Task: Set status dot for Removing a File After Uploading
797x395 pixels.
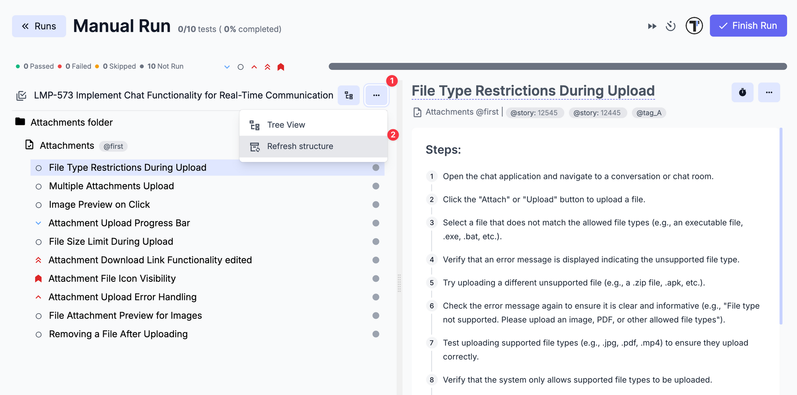Action: tap(376, 334)
